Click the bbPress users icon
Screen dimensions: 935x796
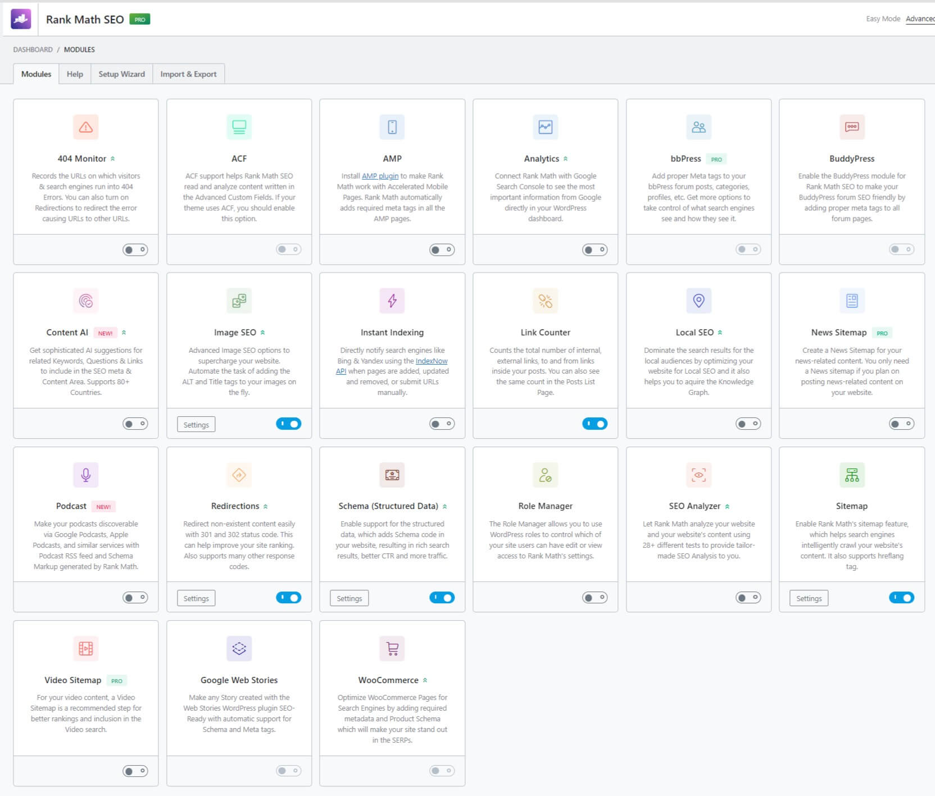[x=698, y=127]
